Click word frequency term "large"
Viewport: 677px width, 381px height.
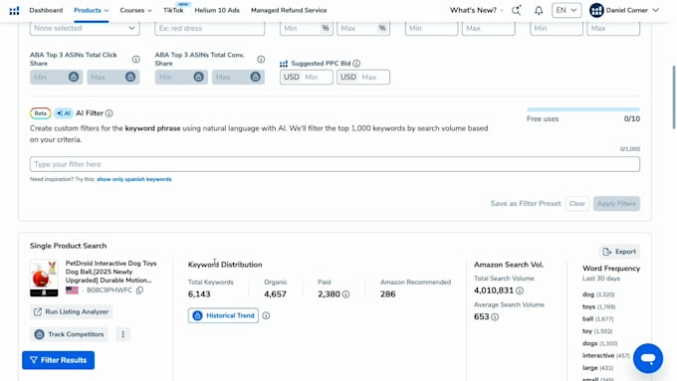[x=589, y=368]
